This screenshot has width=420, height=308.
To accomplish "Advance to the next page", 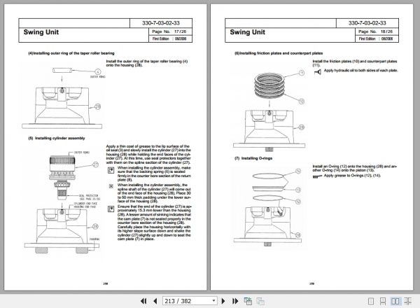I will click(223, 301).
